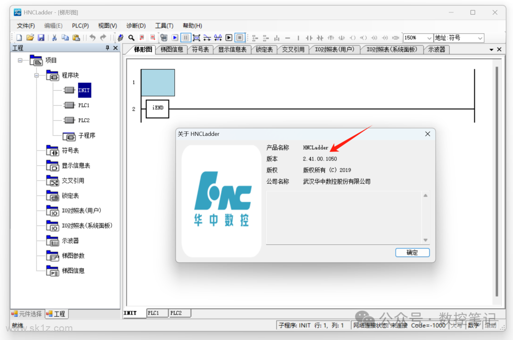
Task: Insert a normally open contact
Action: pyautogui.click(x=309, y=38)
